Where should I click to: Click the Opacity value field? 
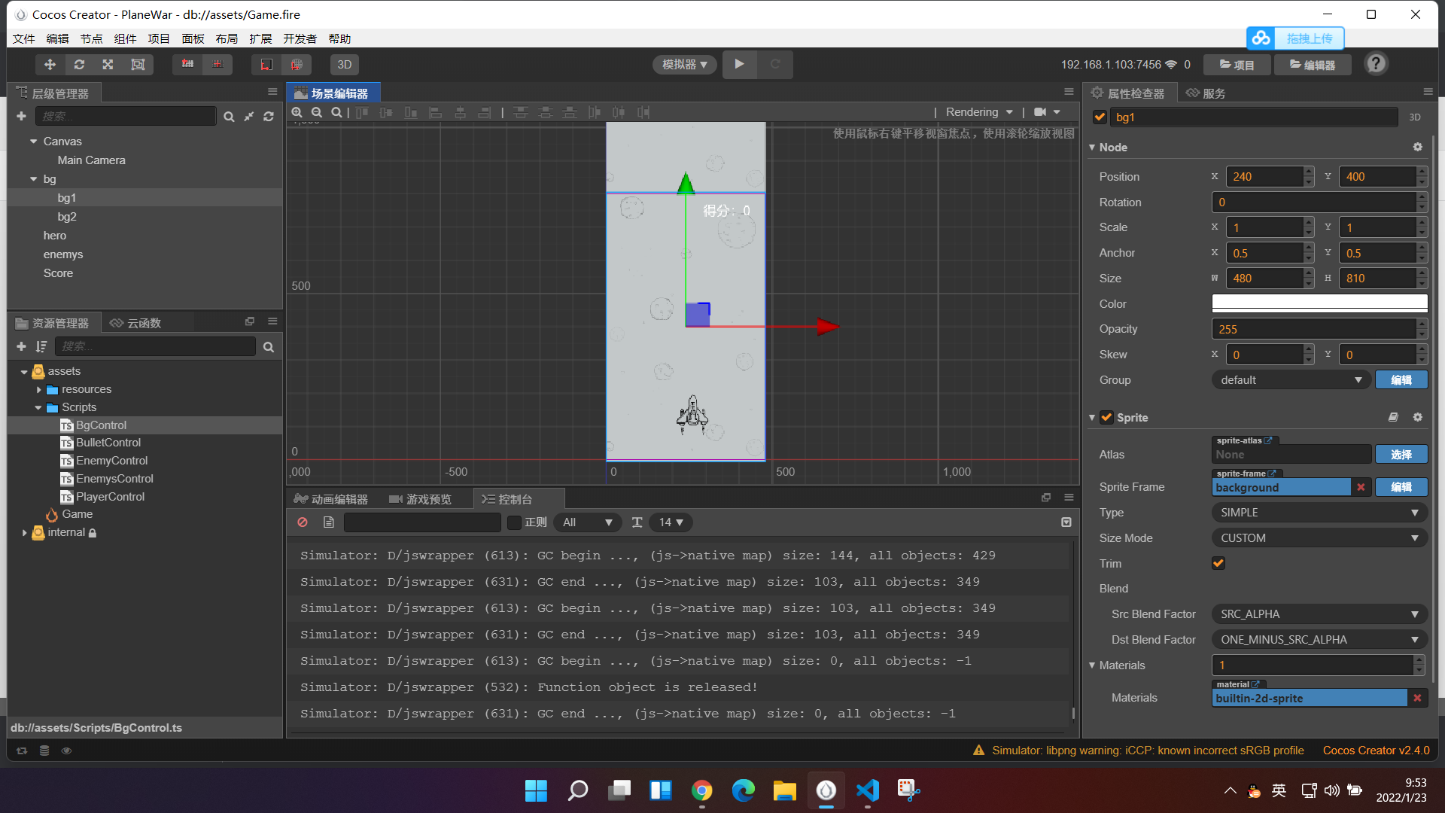(1314, 330)
